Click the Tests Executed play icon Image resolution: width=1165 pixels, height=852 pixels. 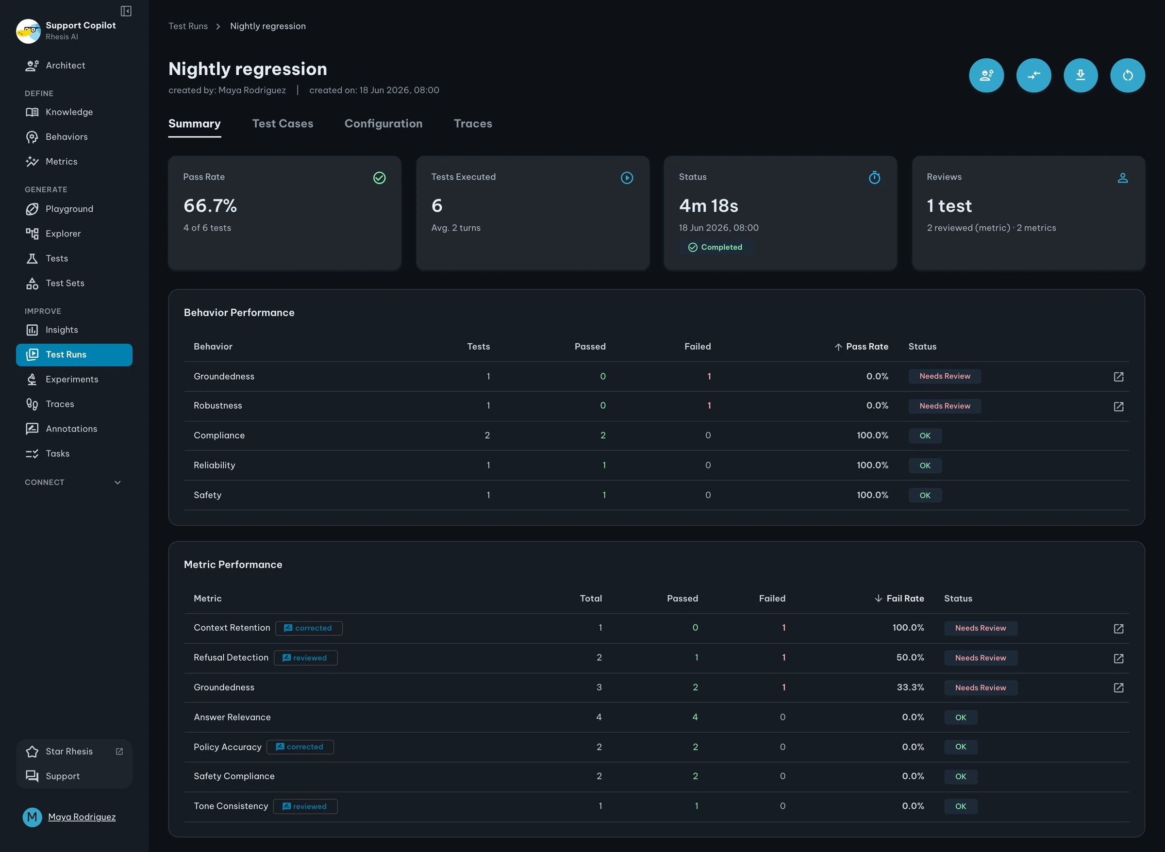click(x=627, y=178)
